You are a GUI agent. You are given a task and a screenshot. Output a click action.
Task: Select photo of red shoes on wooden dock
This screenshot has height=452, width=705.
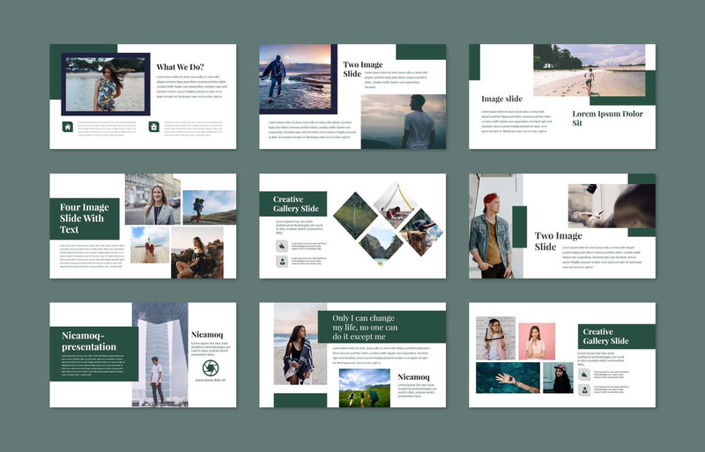coord(150,245)
